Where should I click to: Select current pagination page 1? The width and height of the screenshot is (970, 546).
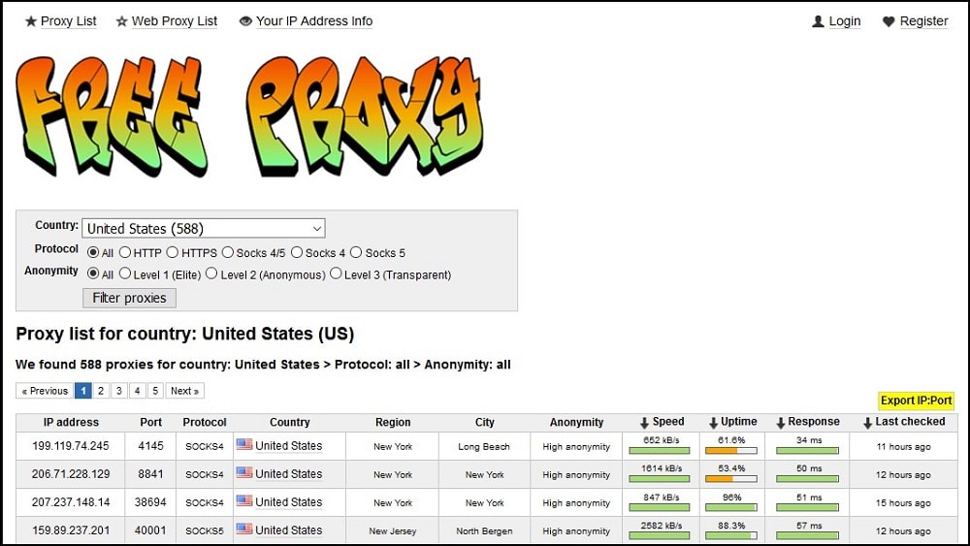coord(82,391)
